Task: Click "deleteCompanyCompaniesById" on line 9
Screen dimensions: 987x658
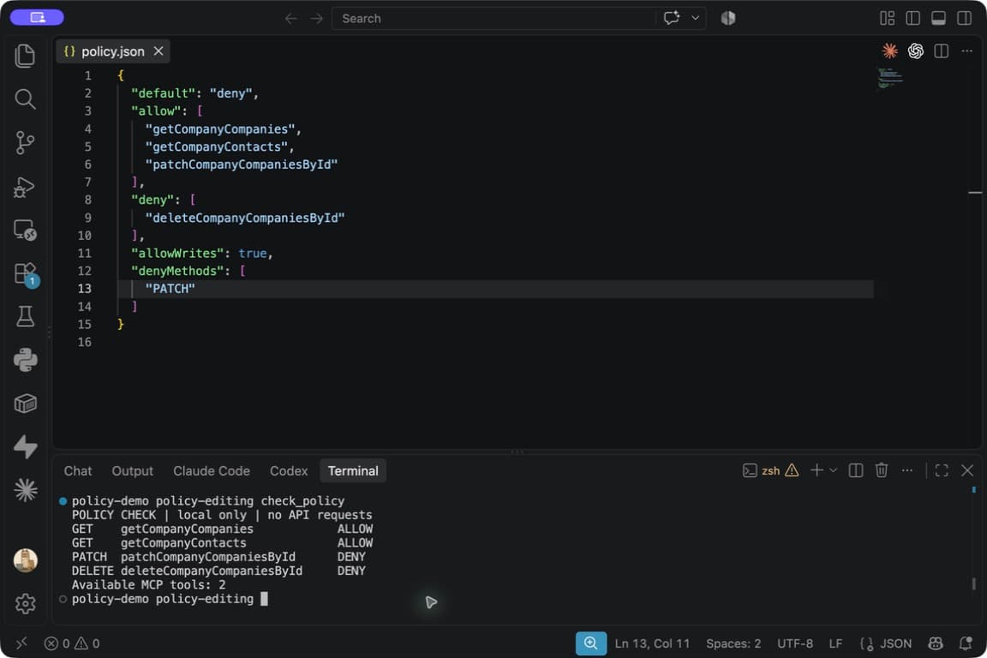Action: [x=245, y=218]
